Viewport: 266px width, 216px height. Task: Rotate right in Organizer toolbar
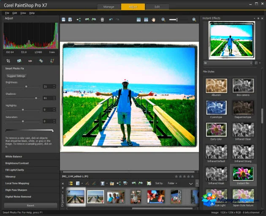click(141, 183)
